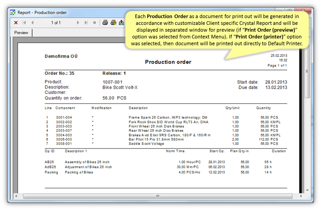Select the Preview tab
This screenshot has height=210, width=321.
21,33
